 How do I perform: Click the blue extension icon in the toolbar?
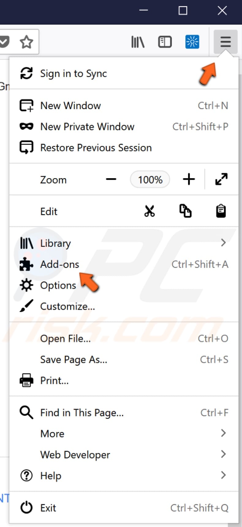coord(192,42)
